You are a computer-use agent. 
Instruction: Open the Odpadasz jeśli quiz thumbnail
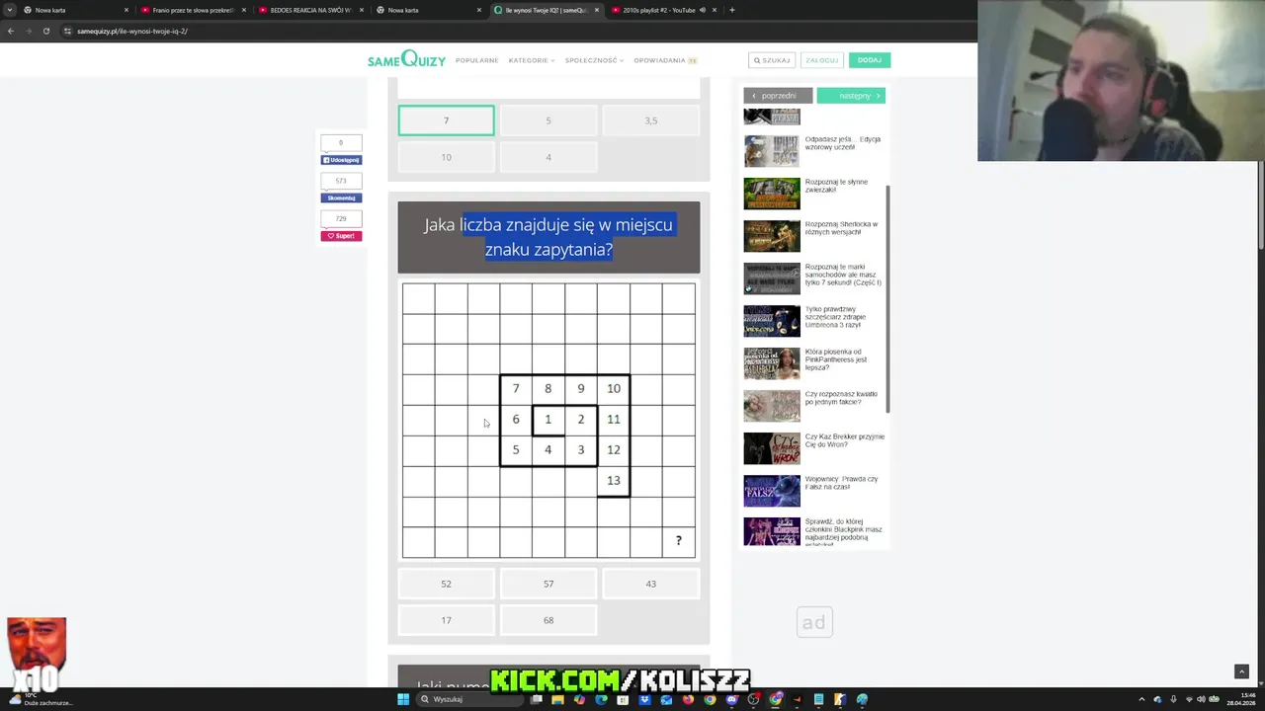(772, 151)
